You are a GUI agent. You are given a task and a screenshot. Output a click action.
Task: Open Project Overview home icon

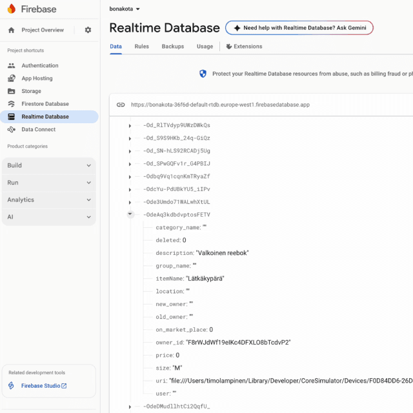(x=12, y=30)
